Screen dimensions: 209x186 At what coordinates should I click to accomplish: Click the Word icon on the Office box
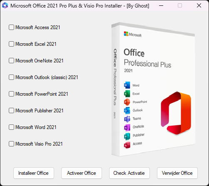127,85
